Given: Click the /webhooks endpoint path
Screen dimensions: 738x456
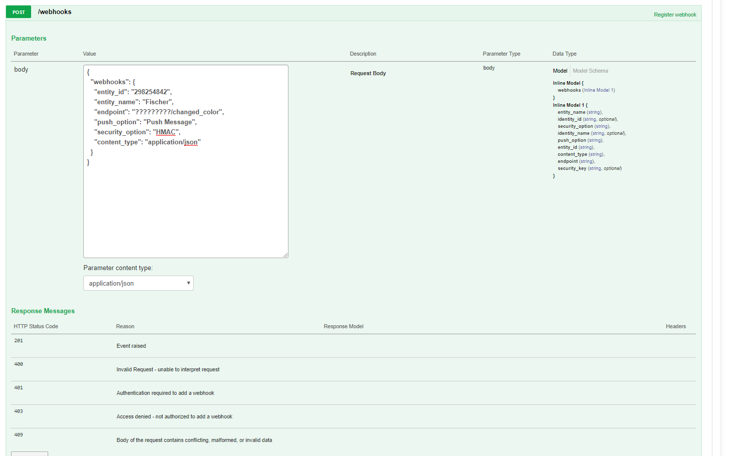Looking at the screenshot, I should pyautogui.click(x=55, y=12).
